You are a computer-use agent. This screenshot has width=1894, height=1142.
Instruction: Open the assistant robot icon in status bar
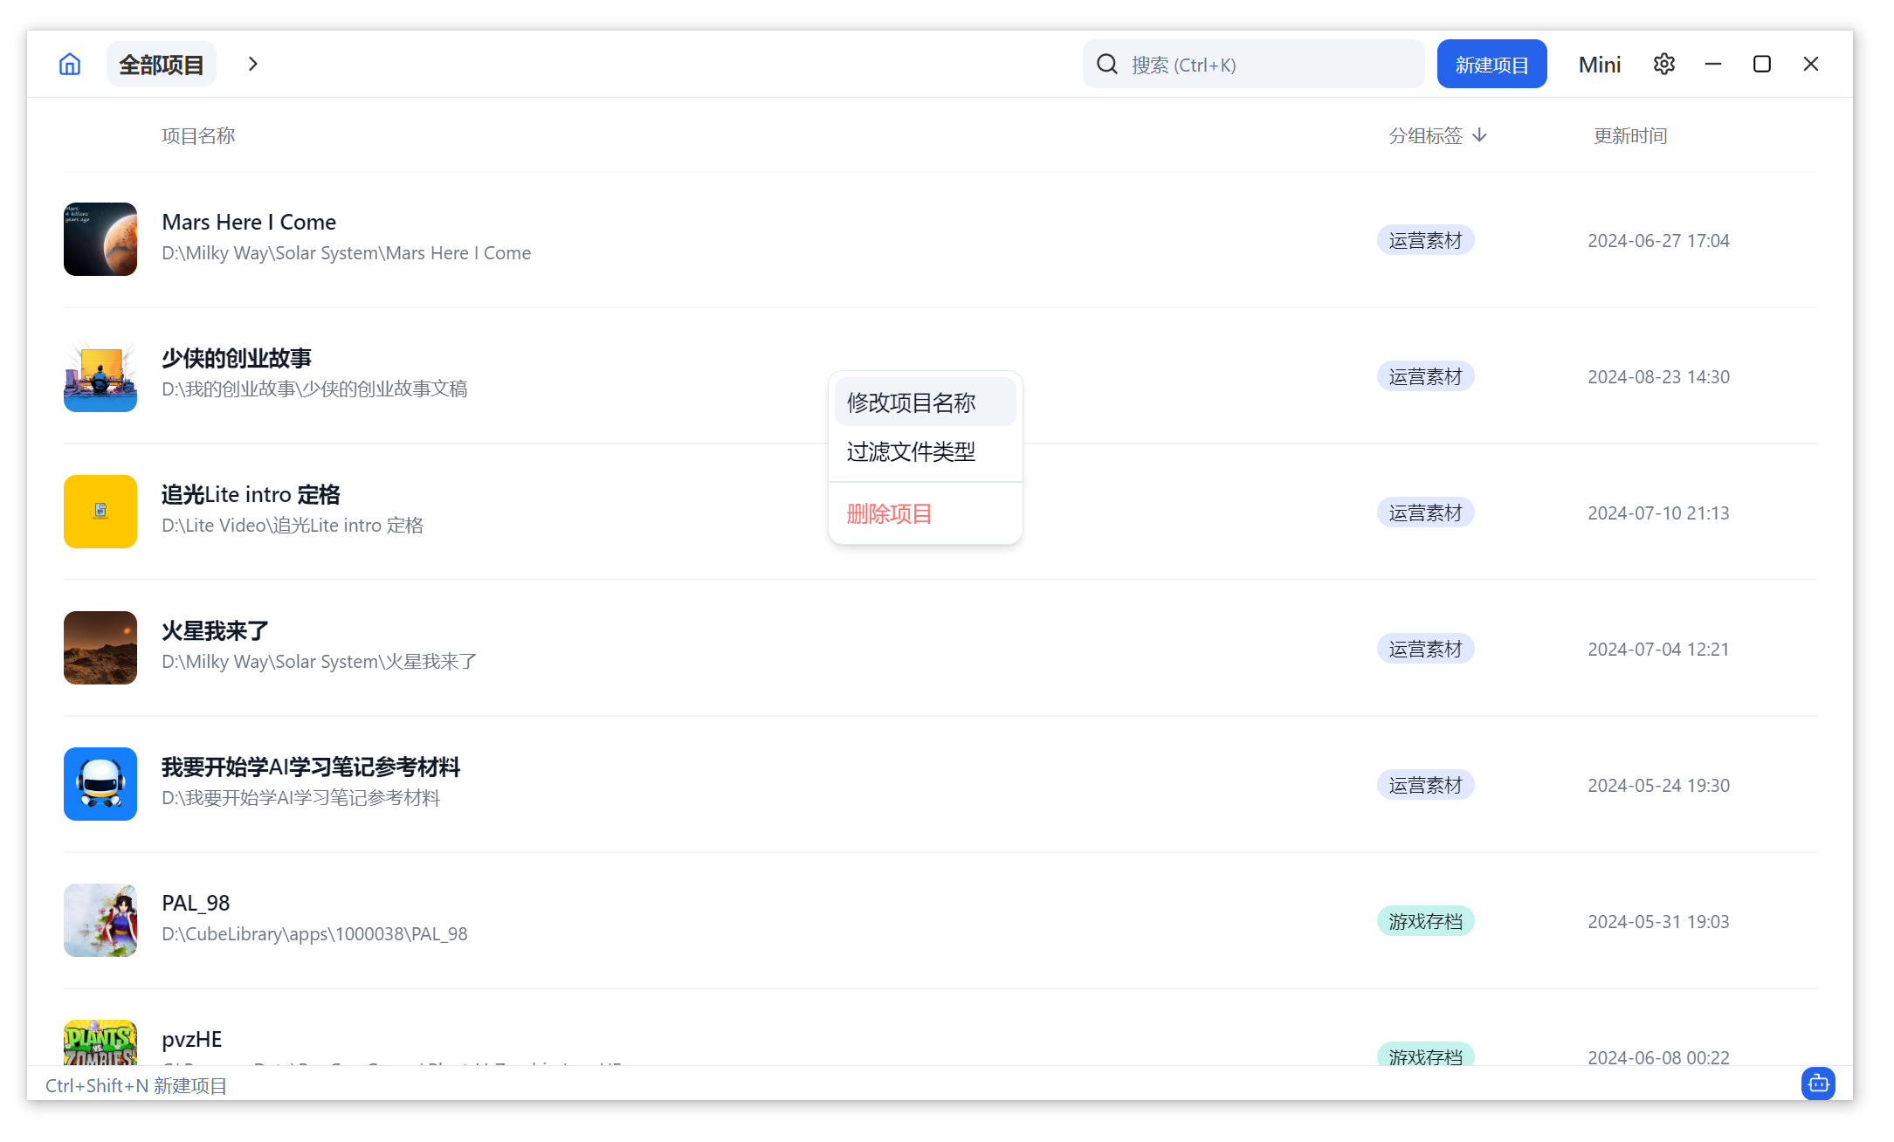click(x=1818, y=1084)
